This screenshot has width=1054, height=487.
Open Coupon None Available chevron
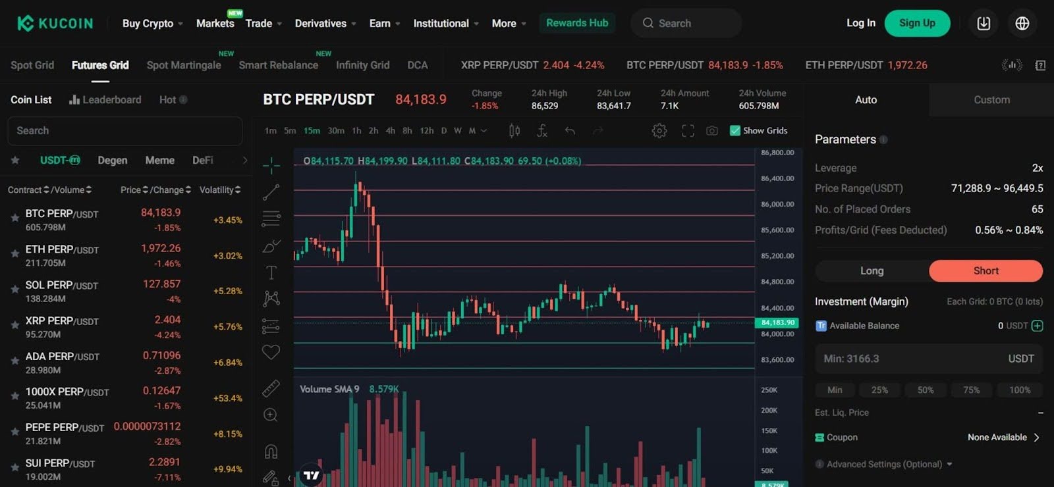1036,438
